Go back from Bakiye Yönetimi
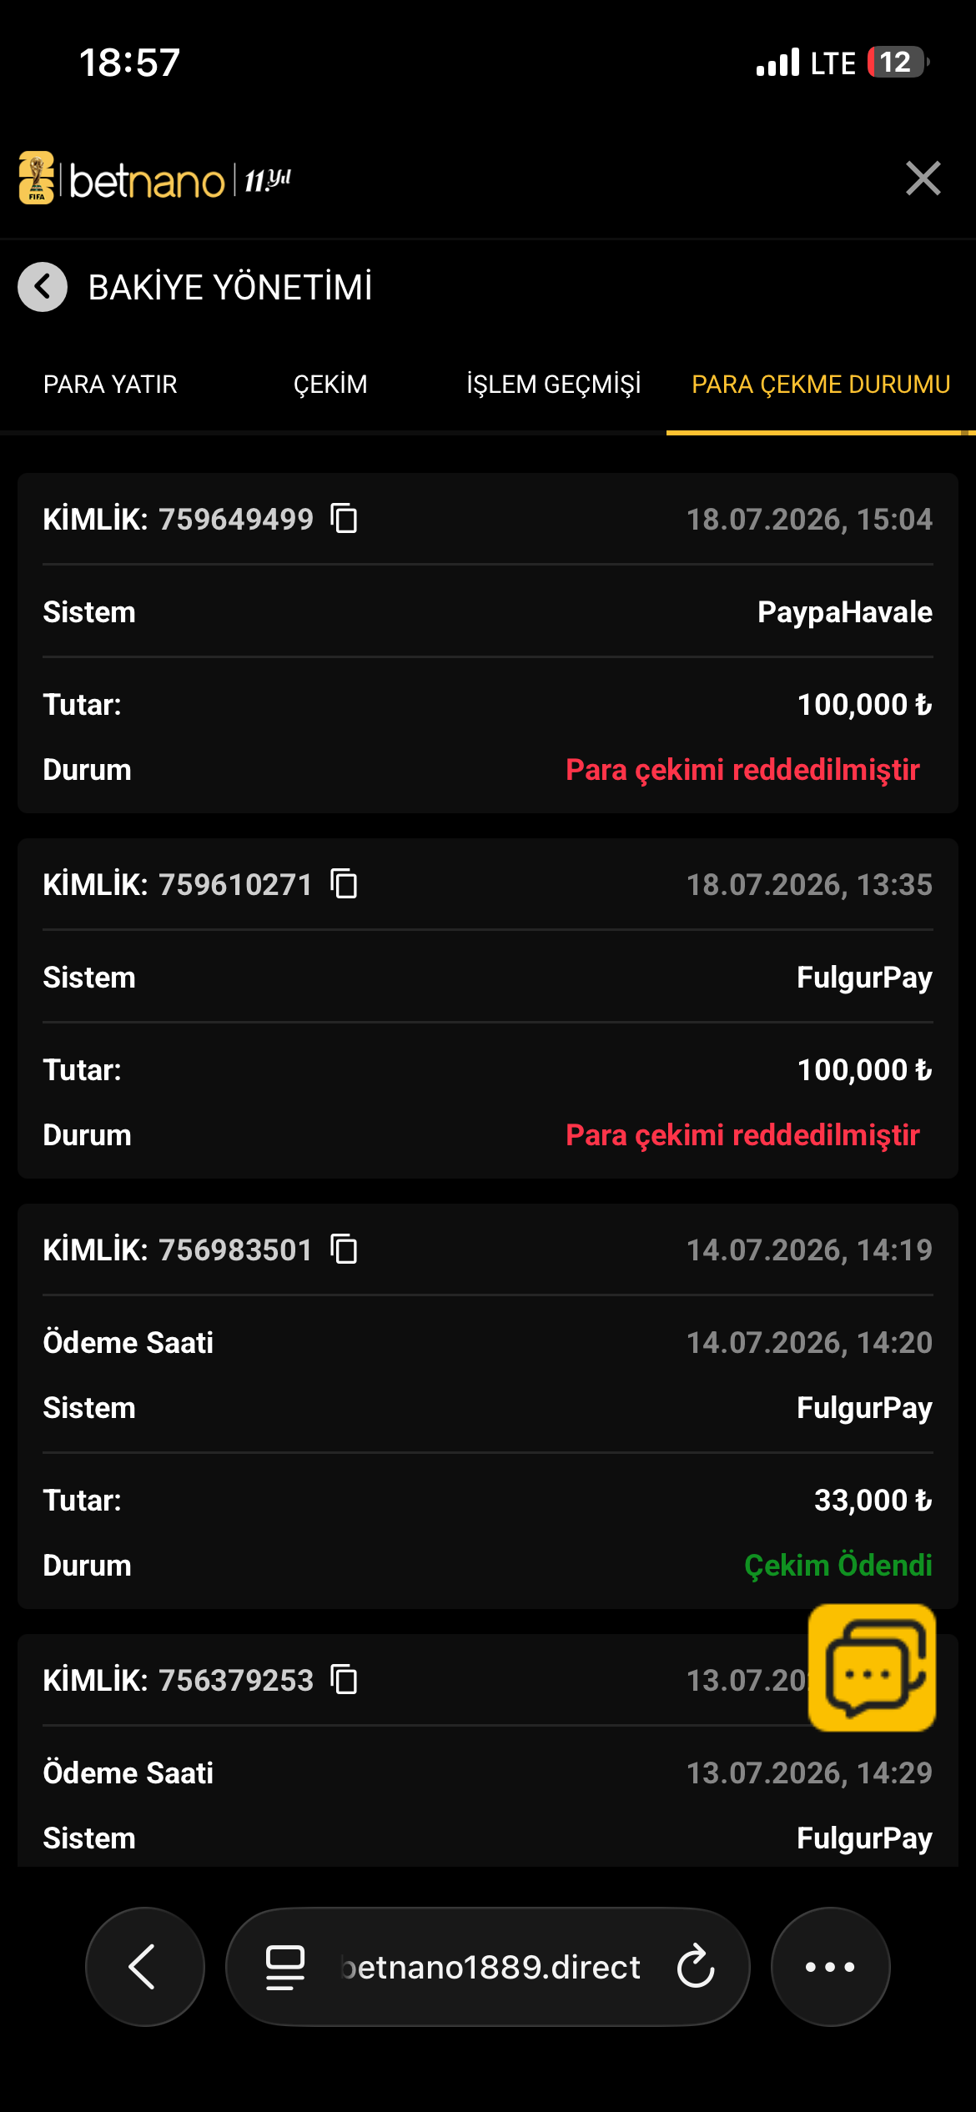The width and height of the screenshot is (976, 2112). coord(43,287)
